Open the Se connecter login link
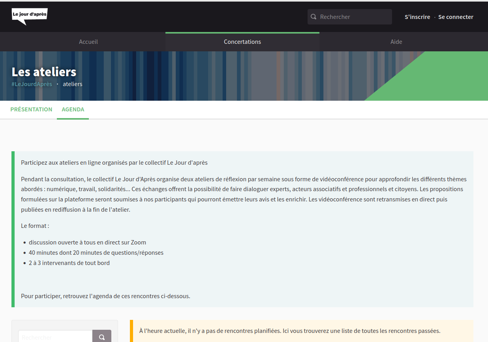488x342 pixels. click(x=456, y=17)
